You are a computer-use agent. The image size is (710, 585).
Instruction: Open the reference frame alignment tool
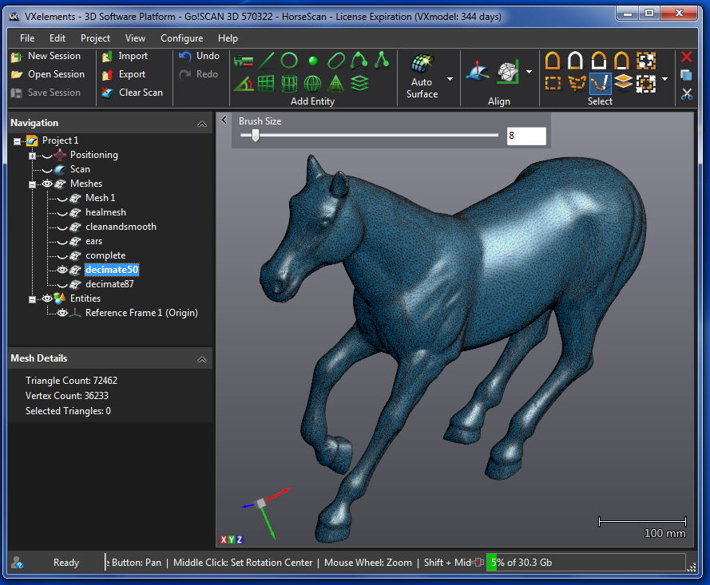coord(478,72)
